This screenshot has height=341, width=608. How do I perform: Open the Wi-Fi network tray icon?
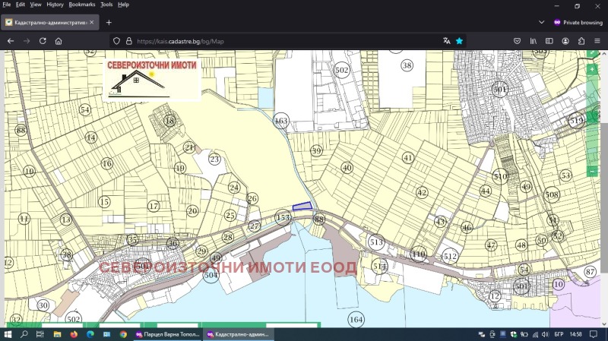click(x=535, y=334)
